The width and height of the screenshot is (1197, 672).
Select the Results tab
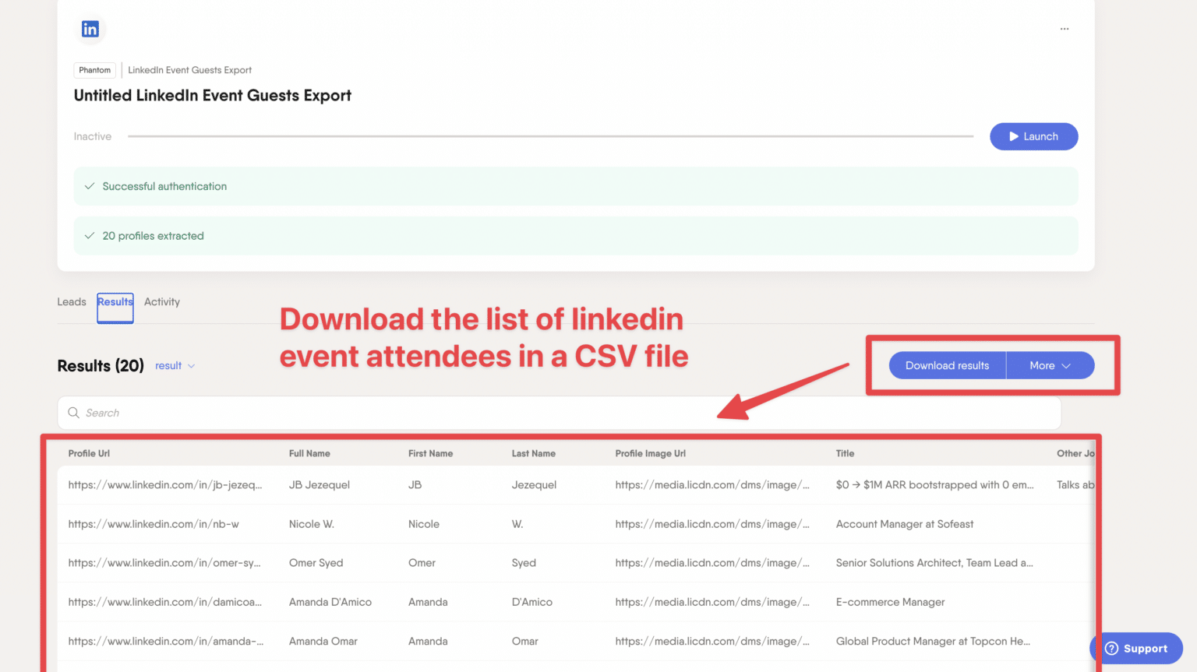[x=115, y=302]
